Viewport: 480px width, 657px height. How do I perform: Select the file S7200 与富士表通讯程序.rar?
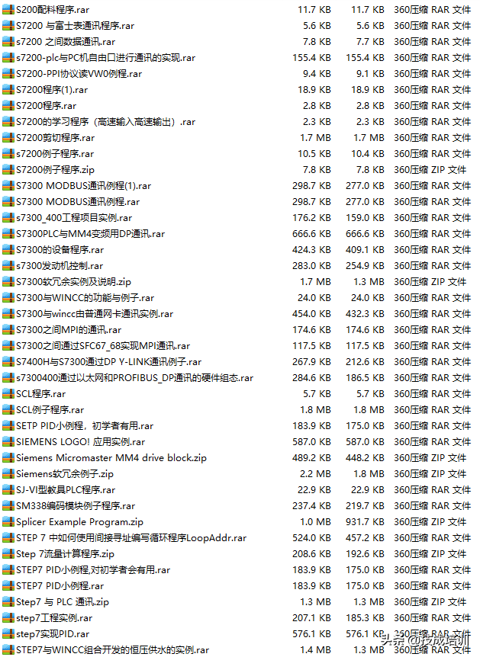pyautogui.click(x=76, y=25)
